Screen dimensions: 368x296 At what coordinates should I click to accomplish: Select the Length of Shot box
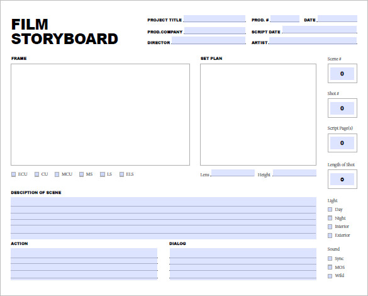342,179
